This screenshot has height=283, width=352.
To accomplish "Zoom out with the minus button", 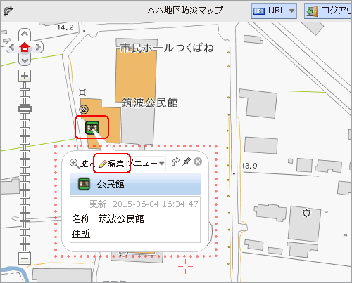I will point(25,258).
